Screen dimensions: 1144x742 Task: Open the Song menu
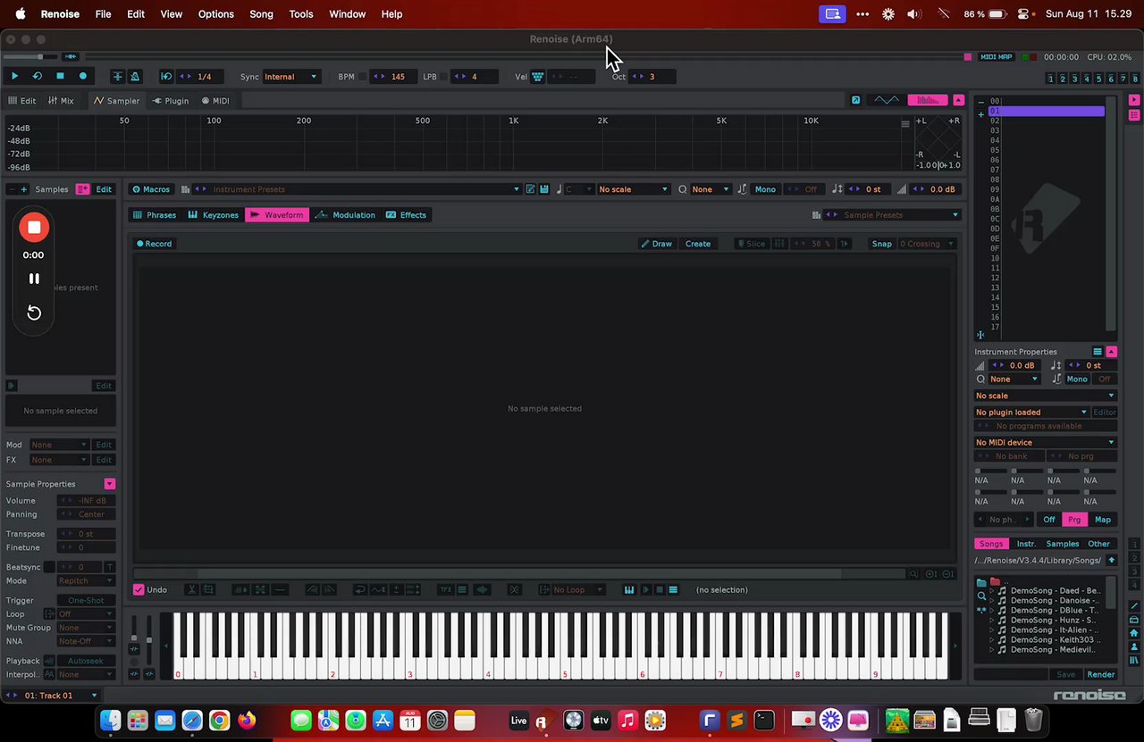pos(261,14)
